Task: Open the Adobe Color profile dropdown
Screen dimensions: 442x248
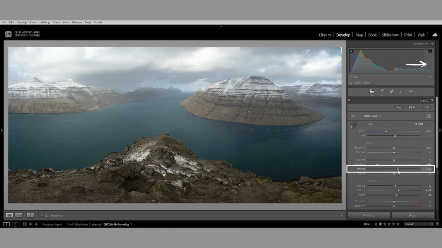Action: [x=372, y=116]
